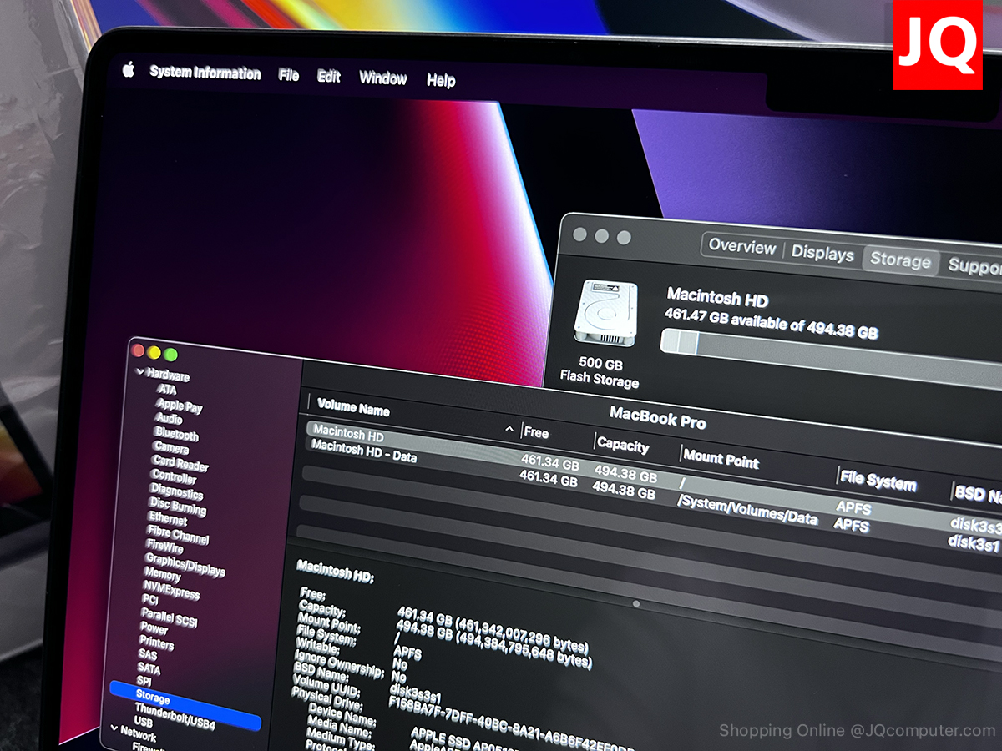
Task: Select SAS in the sidebar
Action: click(x=147, y=656)
